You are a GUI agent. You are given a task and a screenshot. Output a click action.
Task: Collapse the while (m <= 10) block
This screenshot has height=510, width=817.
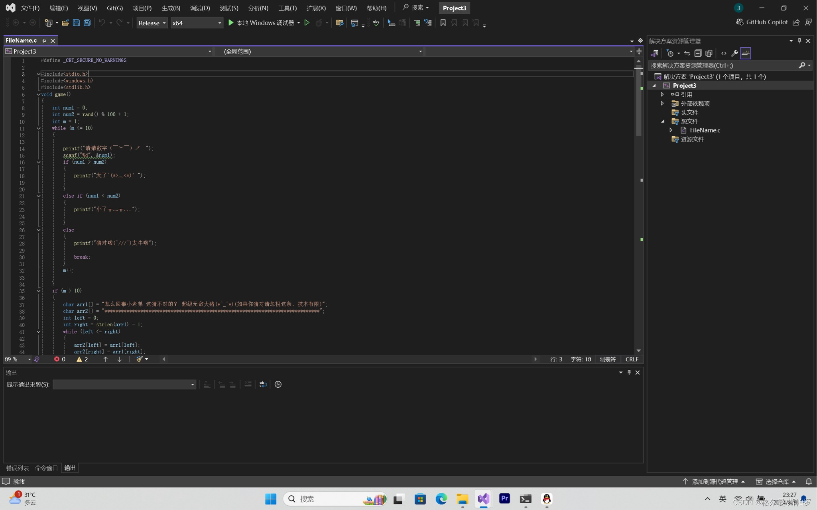(x=38, y=128)
